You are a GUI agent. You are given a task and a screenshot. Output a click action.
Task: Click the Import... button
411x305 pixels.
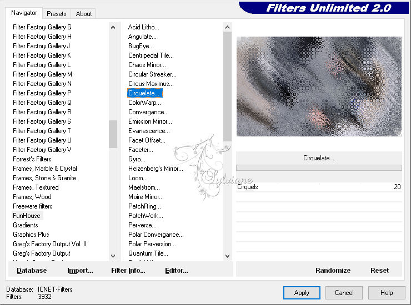80,271
